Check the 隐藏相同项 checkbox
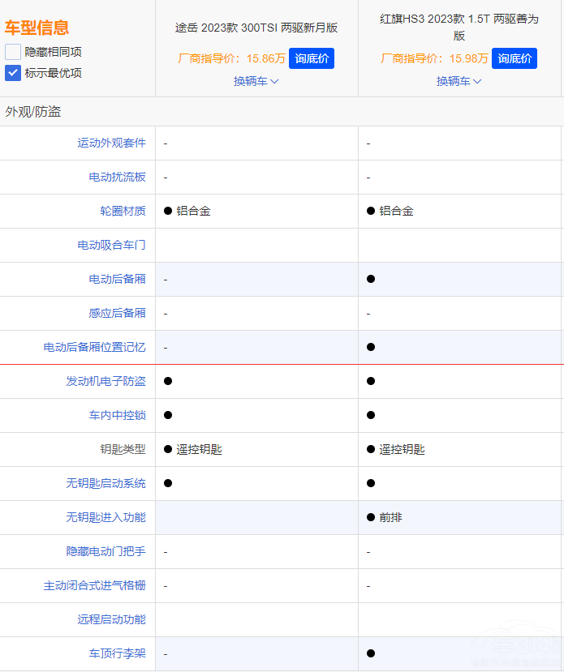Screen dimensions: 564x672 [13, 52]
